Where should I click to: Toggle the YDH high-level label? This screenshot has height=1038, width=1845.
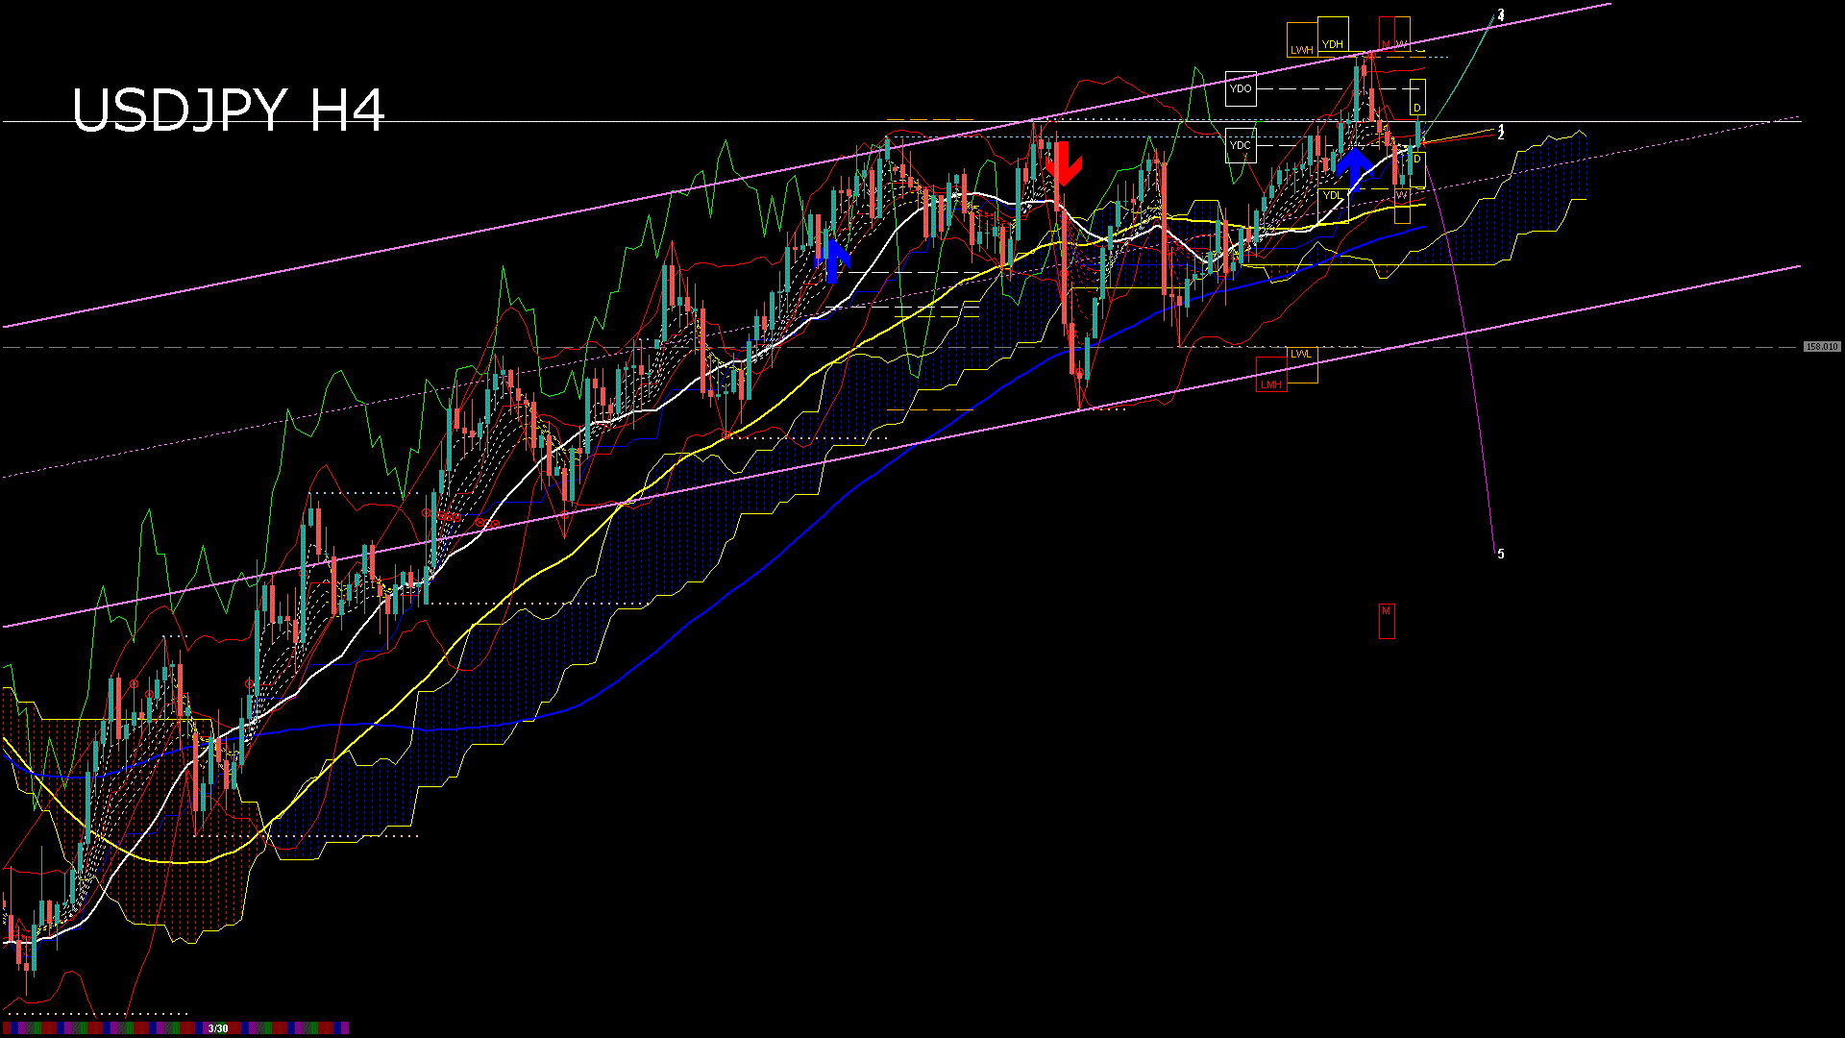[x=1334, y=43]
